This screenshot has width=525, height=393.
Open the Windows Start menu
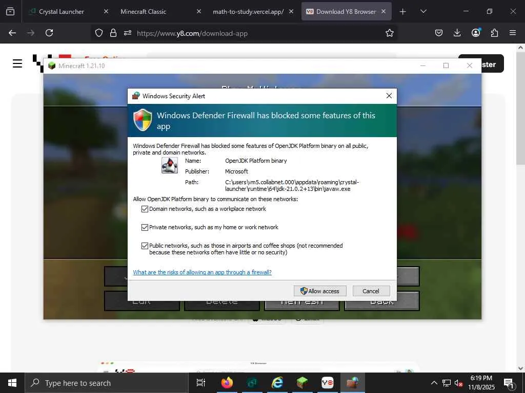click(12, 383)
